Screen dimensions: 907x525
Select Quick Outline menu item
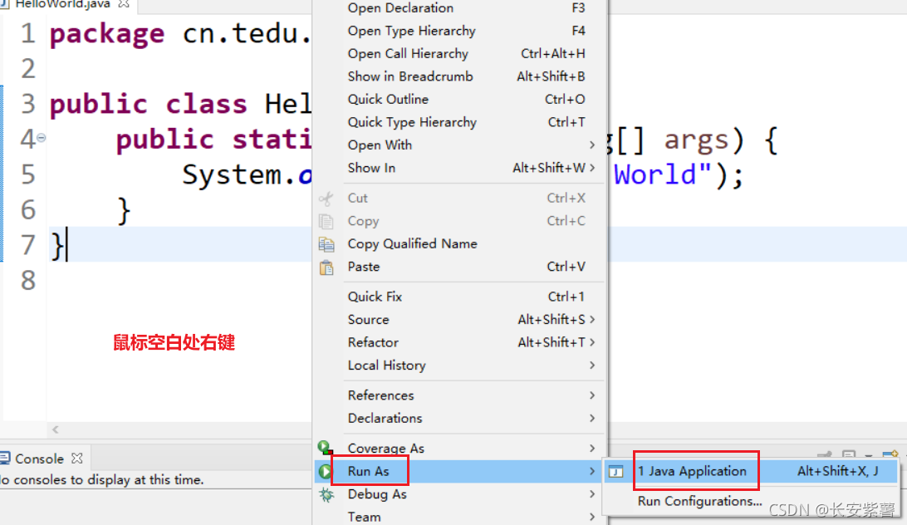(460, 100)
